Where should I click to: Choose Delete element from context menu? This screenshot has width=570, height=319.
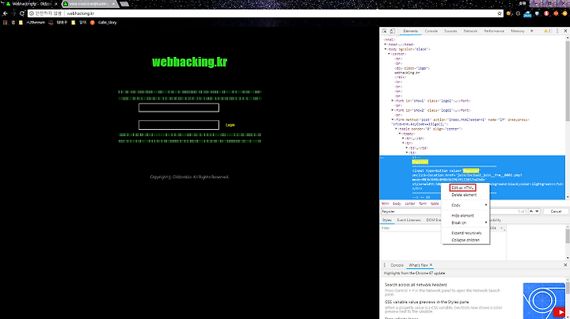[x=465, y=195]
